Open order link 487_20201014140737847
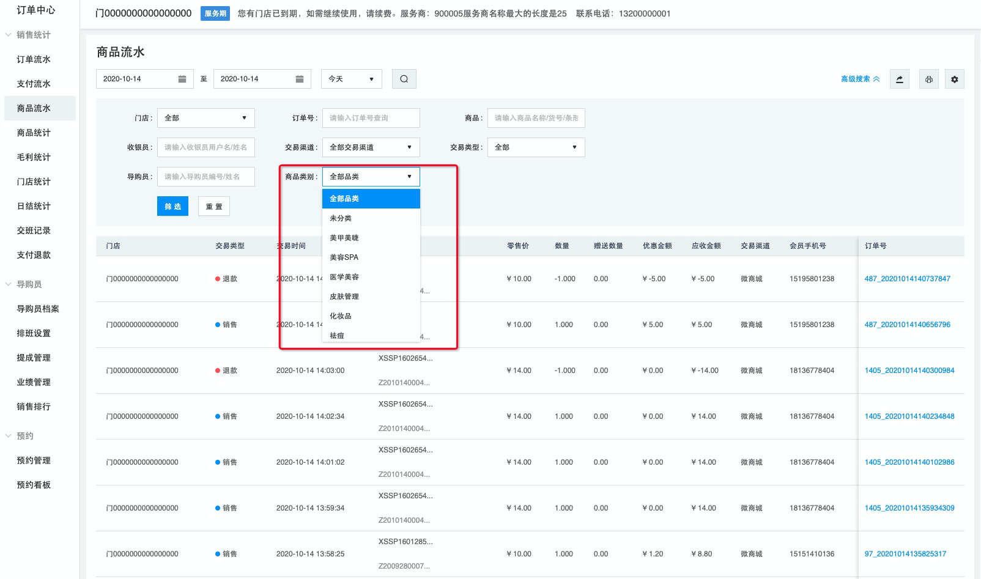The width and height of the screenshot is (981, 579). click(907, 279)
